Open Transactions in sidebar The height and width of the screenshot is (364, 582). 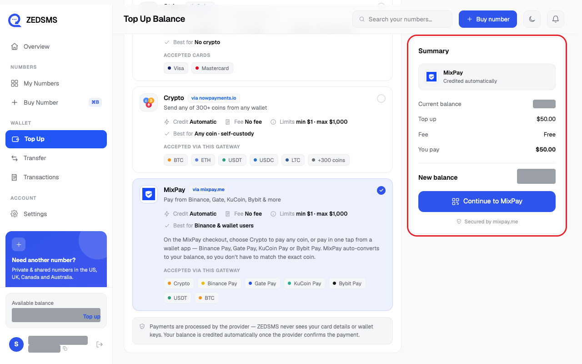point(56,177)
